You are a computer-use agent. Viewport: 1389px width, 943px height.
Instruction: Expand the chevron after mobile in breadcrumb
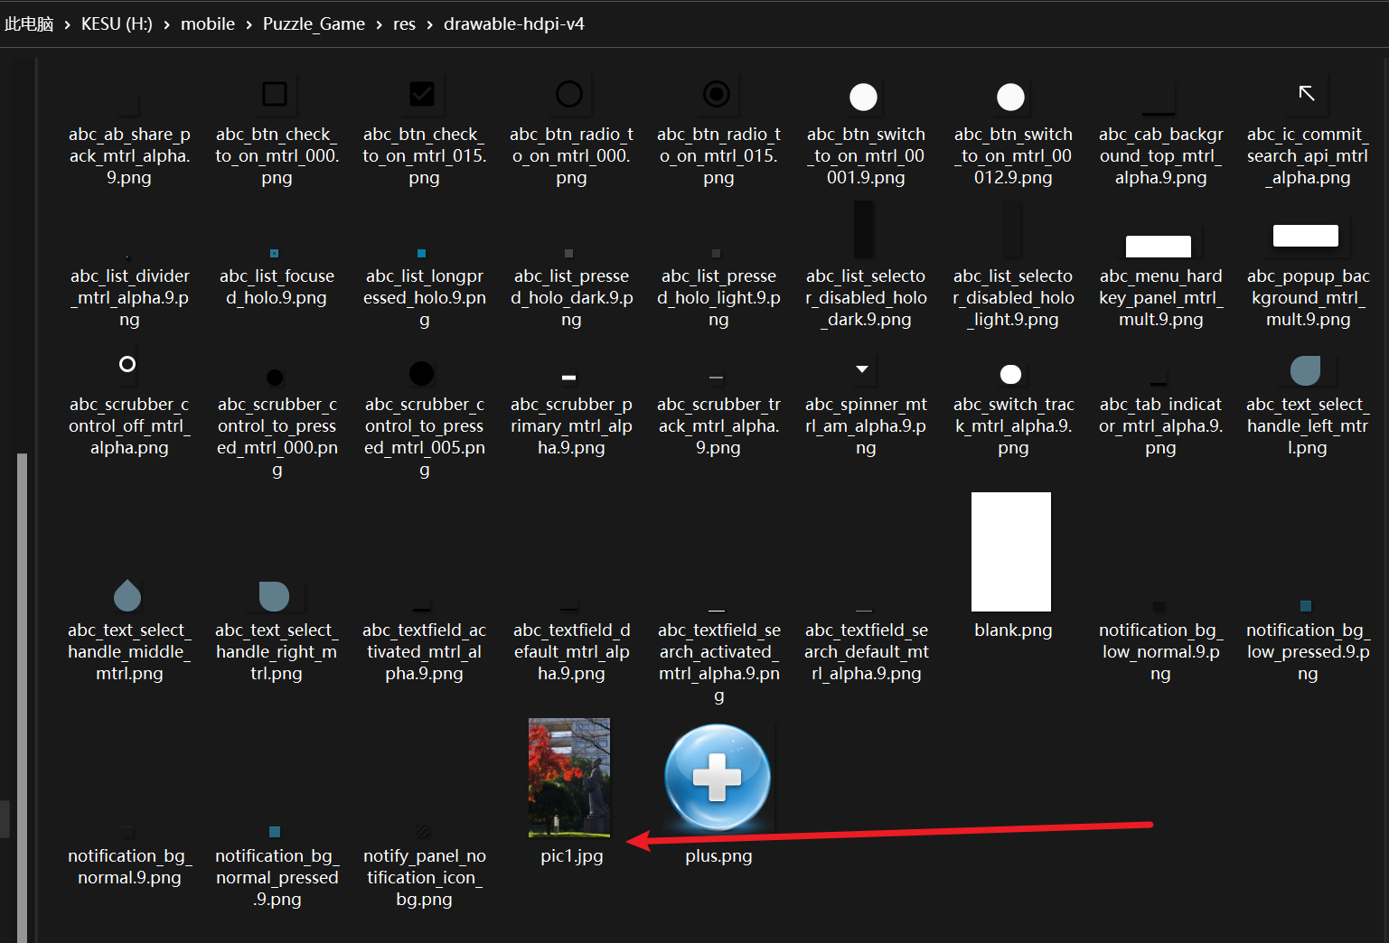coord(249,24)
